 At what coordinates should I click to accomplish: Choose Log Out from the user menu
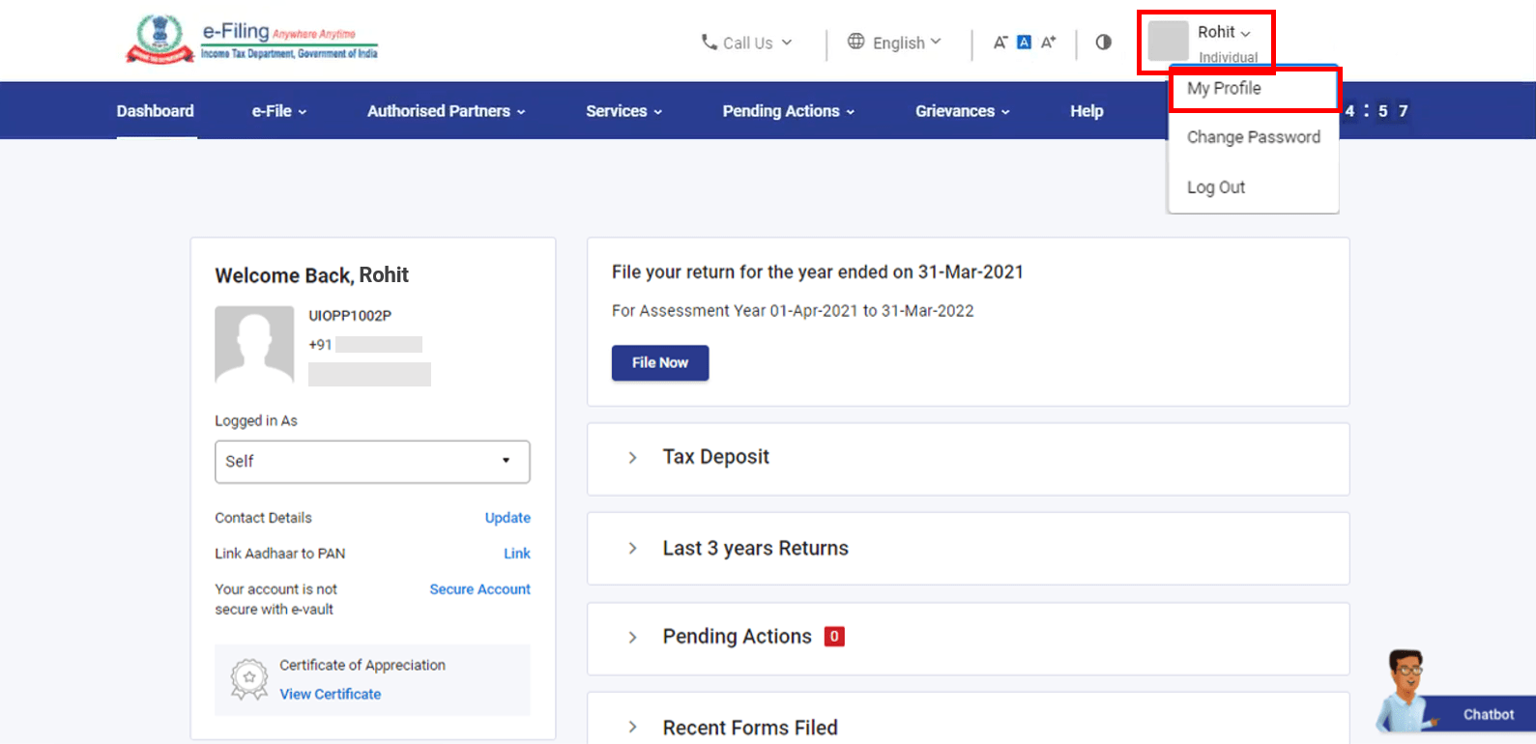[1216, 187]
